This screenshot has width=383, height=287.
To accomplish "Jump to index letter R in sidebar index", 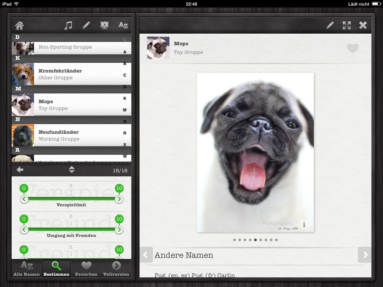I will coord(125,133).
